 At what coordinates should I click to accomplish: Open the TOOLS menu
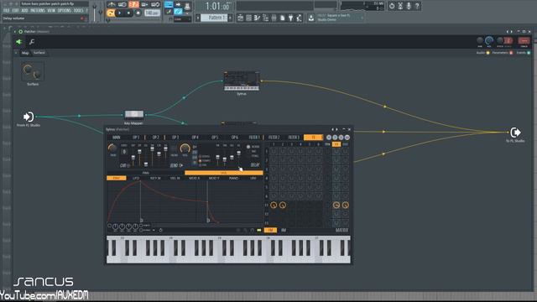coord(78,11)
